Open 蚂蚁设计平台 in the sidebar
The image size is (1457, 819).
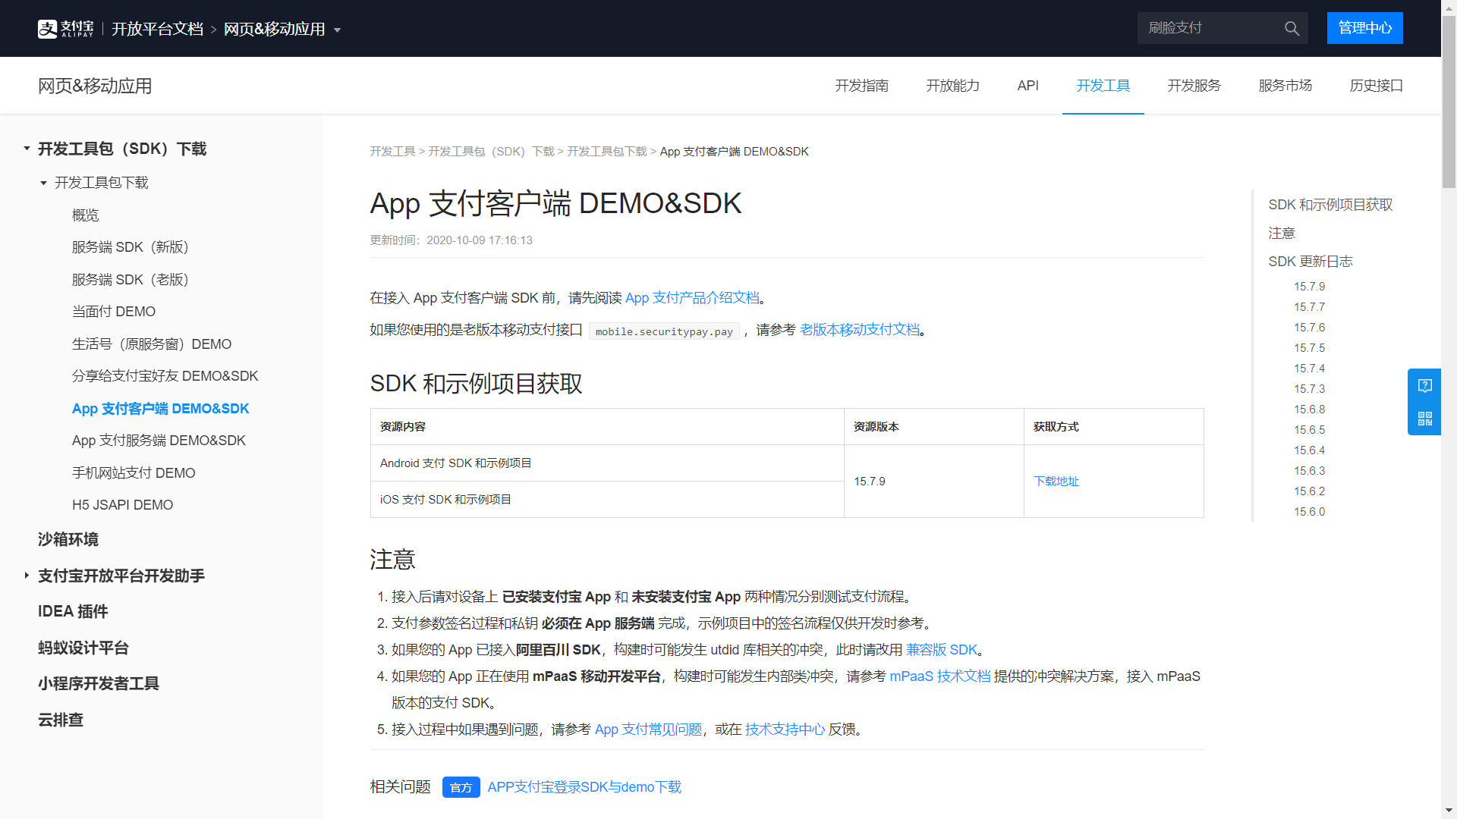click(83, 648)
